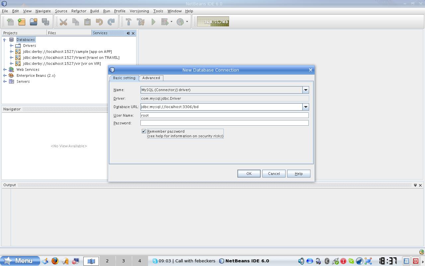Expand the travel database connection node

11,58
